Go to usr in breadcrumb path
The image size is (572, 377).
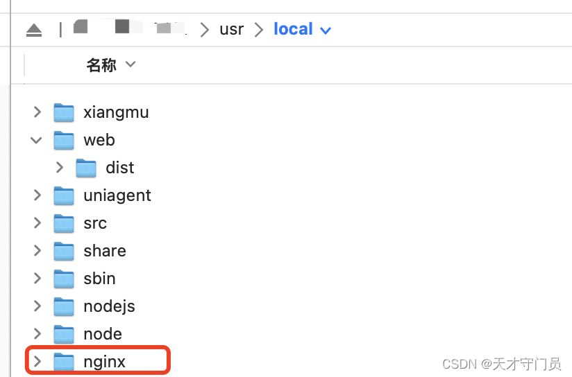click(x=232, y=30)
